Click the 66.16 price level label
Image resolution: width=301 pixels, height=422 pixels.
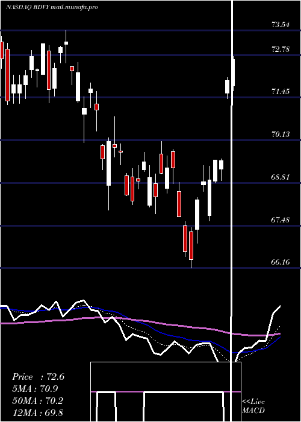tap(281, 262)
